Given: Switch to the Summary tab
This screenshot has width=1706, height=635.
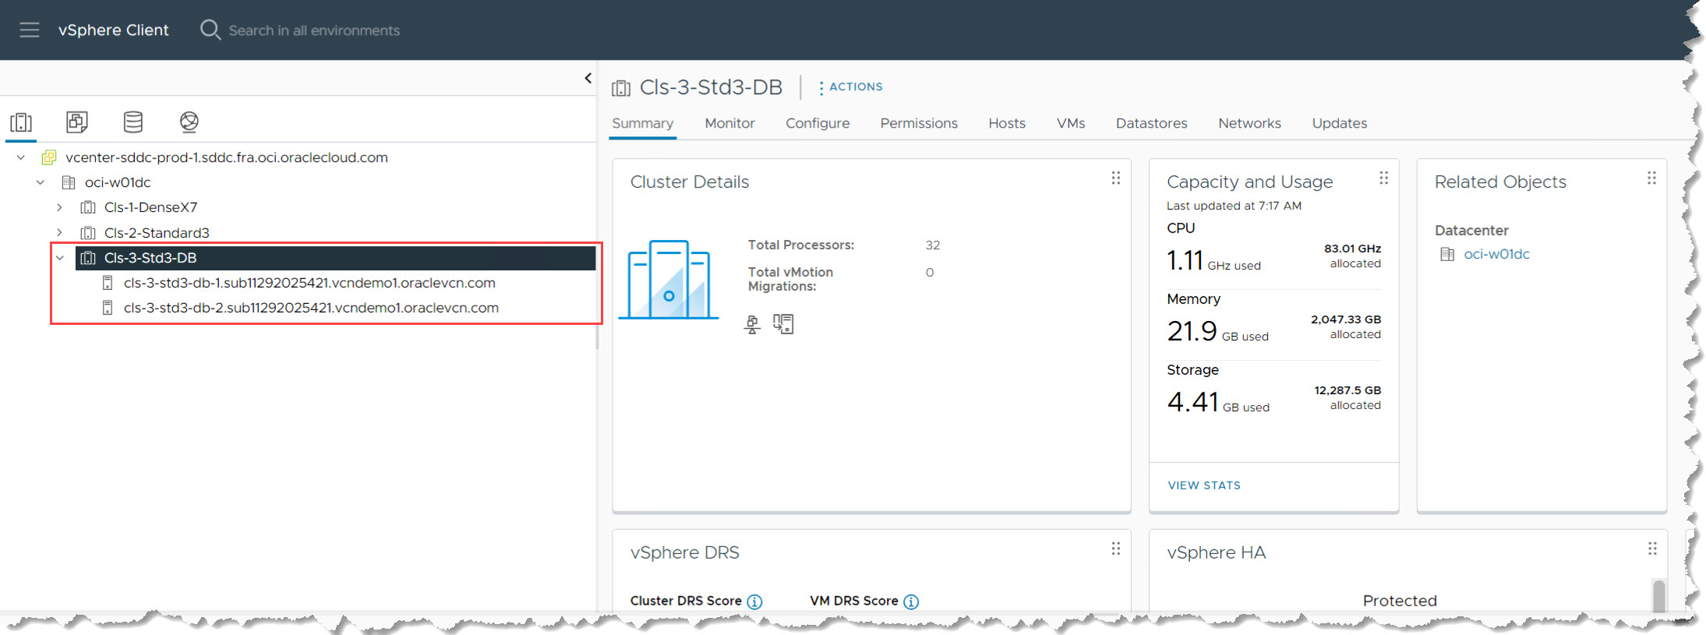Looking at the screenshot, I should [643, 123].
